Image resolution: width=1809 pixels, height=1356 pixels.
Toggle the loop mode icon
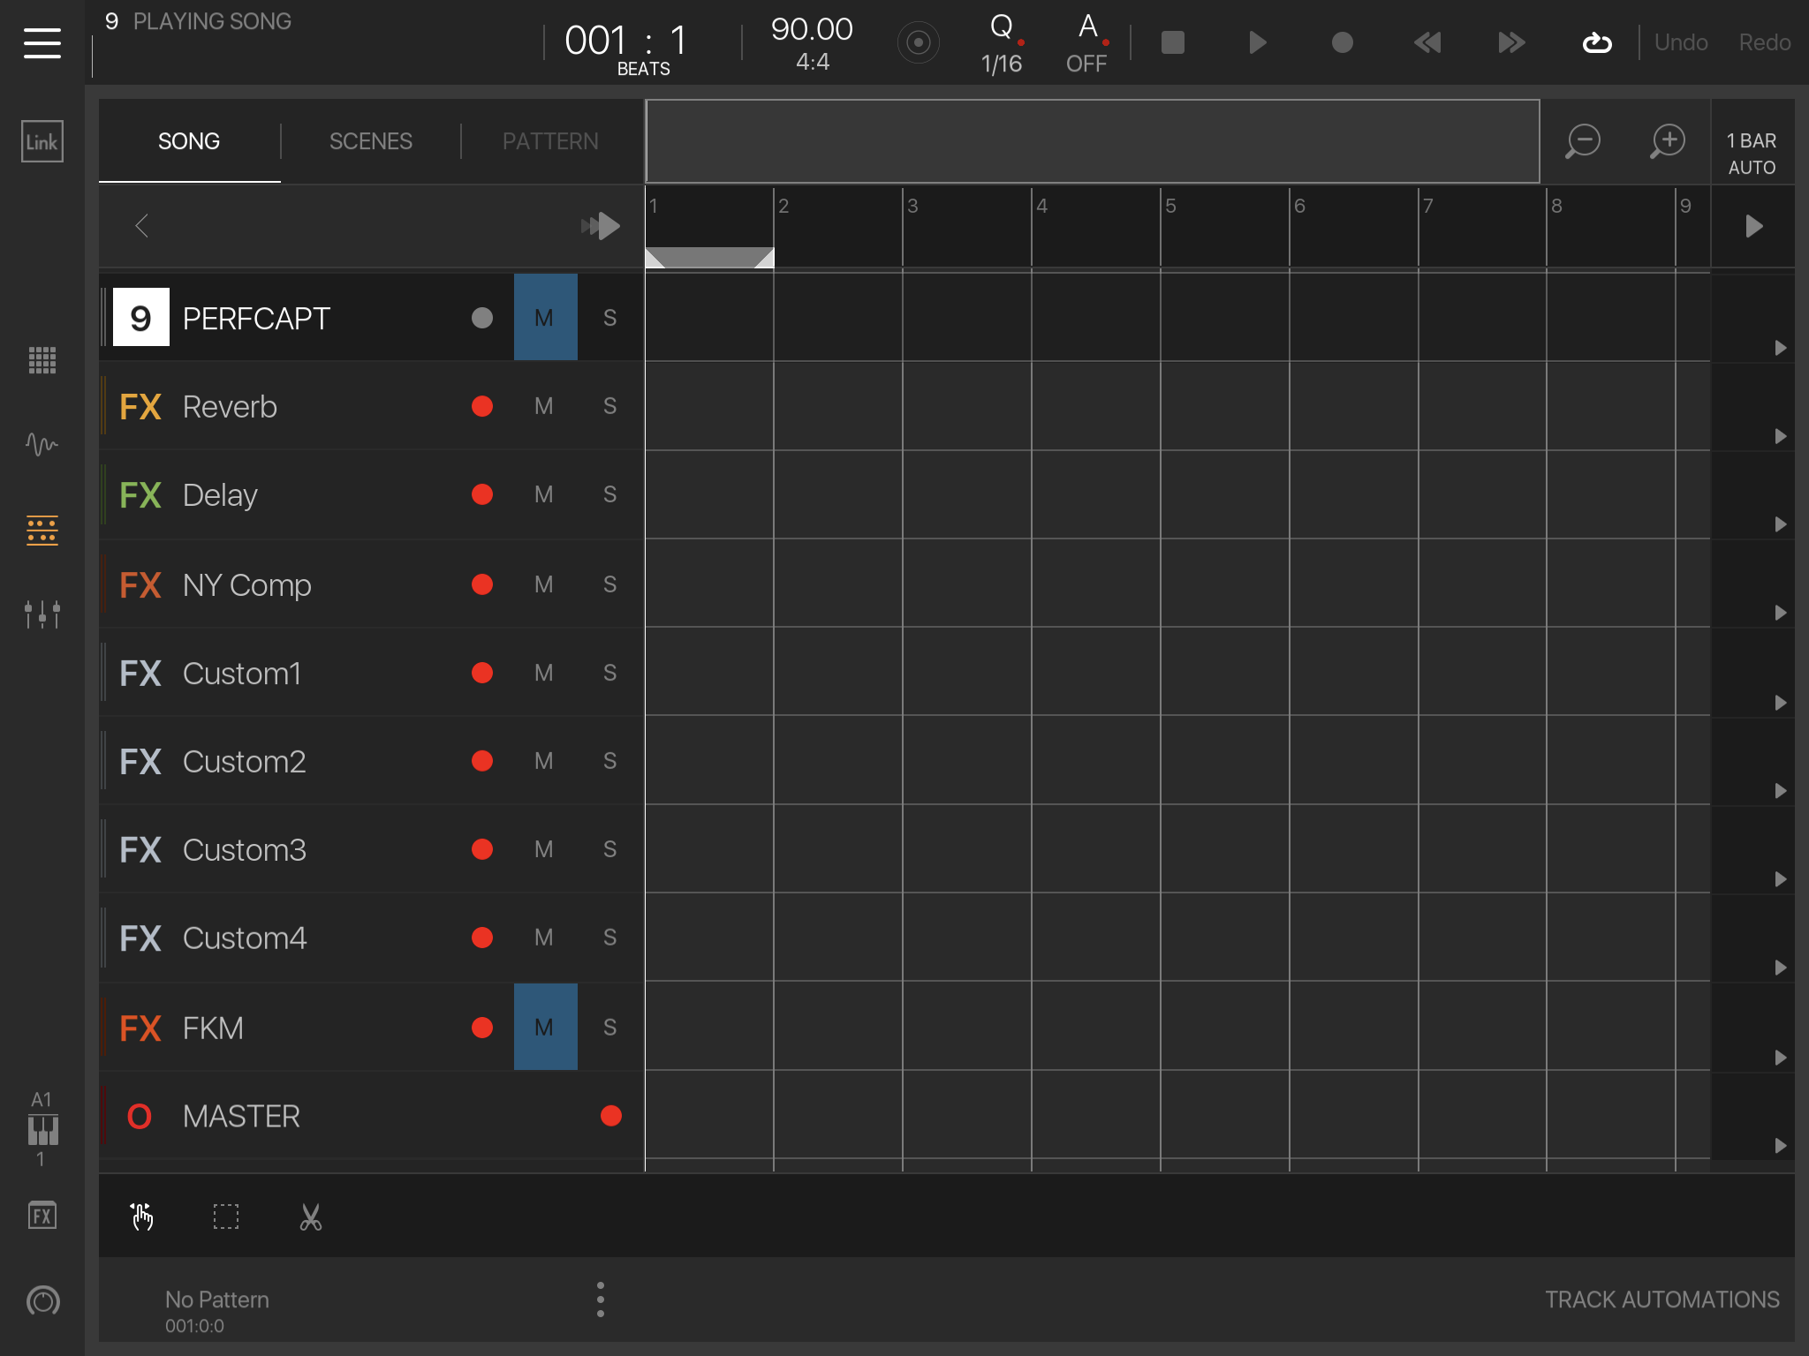(1597, 42)
